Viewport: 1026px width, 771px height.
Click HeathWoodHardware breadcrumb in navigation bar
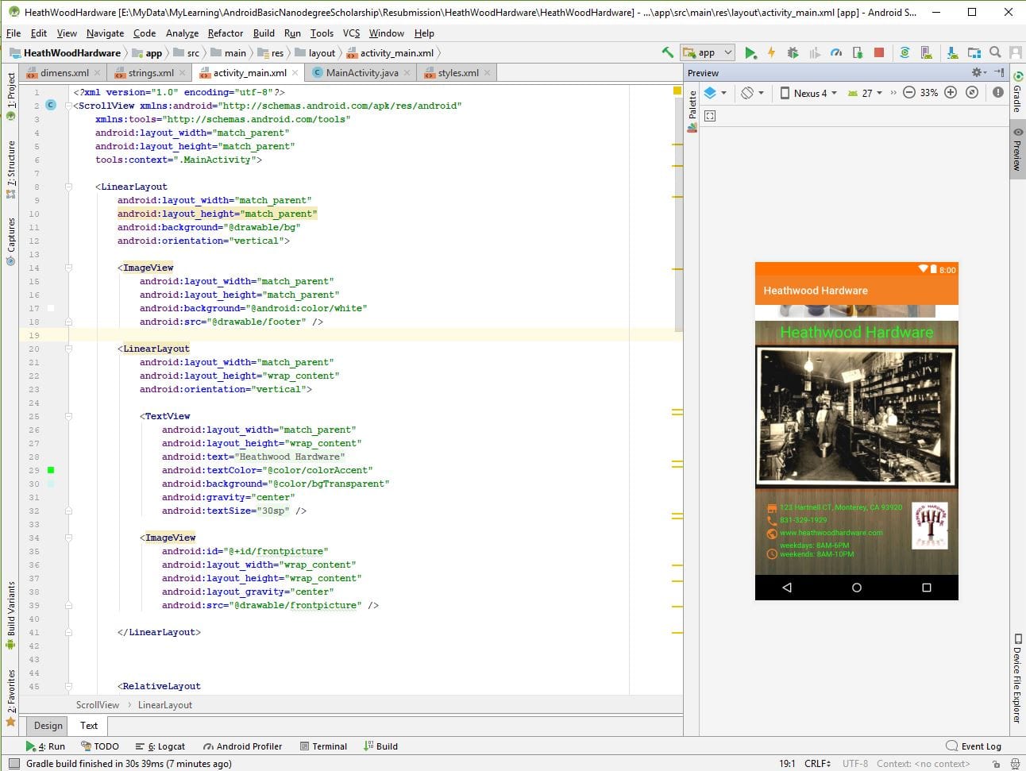[65, 52]
